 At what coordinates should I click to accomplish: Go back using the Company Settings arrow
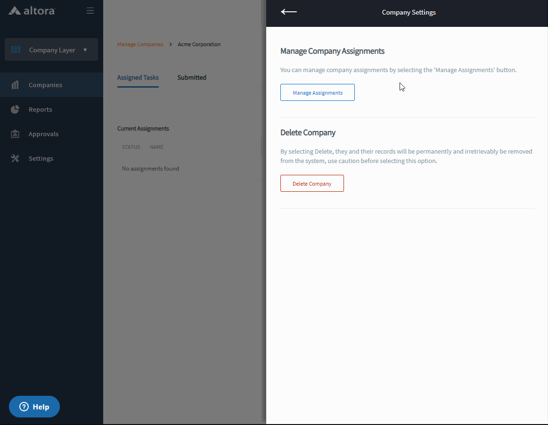point(288,12)
